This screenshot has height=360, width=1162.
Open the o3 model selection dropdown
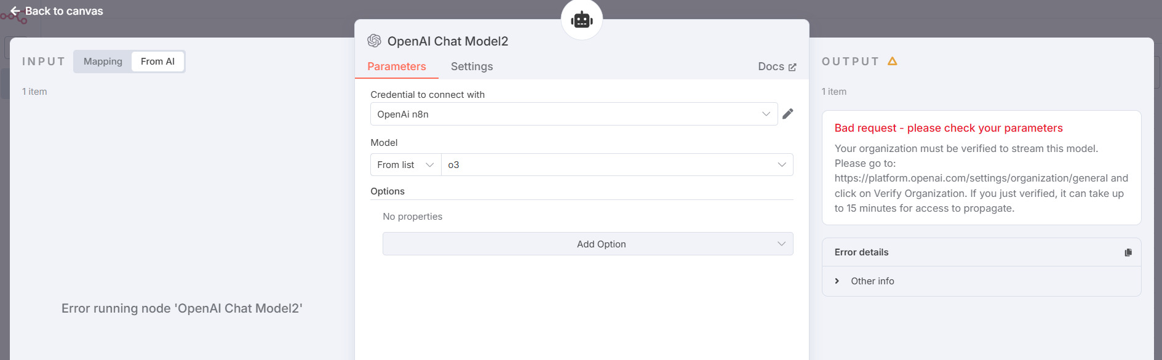617,165
